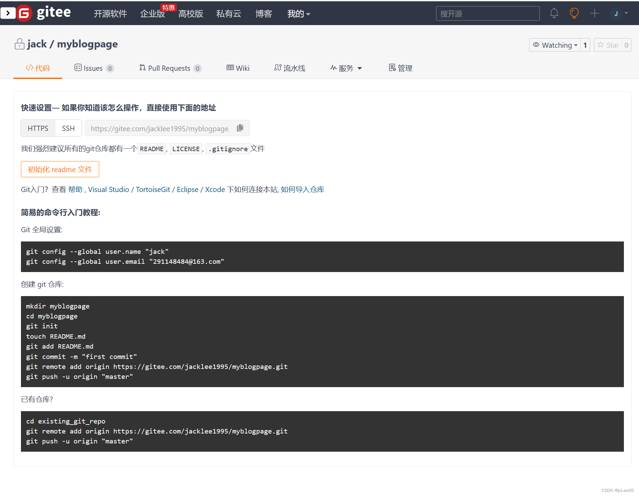
Task: Click the Gitee logo
Action: (x=45, y=13)
